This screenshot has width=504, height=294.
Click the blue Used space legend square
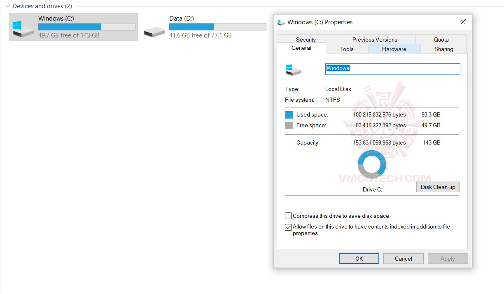pos(288,114)
